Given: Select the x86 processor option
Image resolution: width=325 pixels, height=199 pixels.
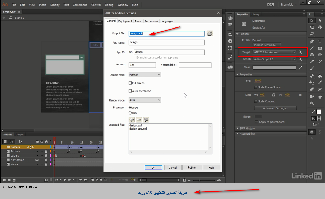Looking at the screenshot, I should (130, 113).
